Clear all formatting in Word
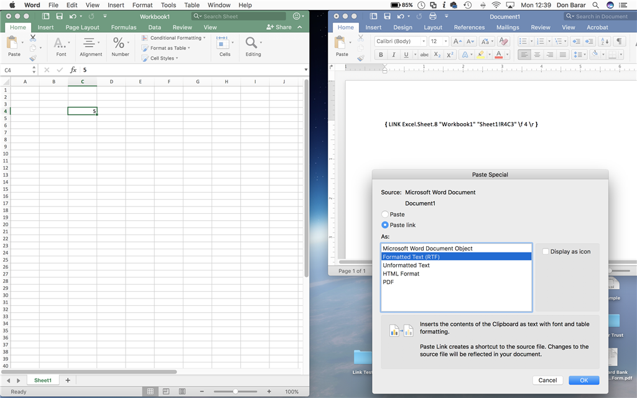 503,42
